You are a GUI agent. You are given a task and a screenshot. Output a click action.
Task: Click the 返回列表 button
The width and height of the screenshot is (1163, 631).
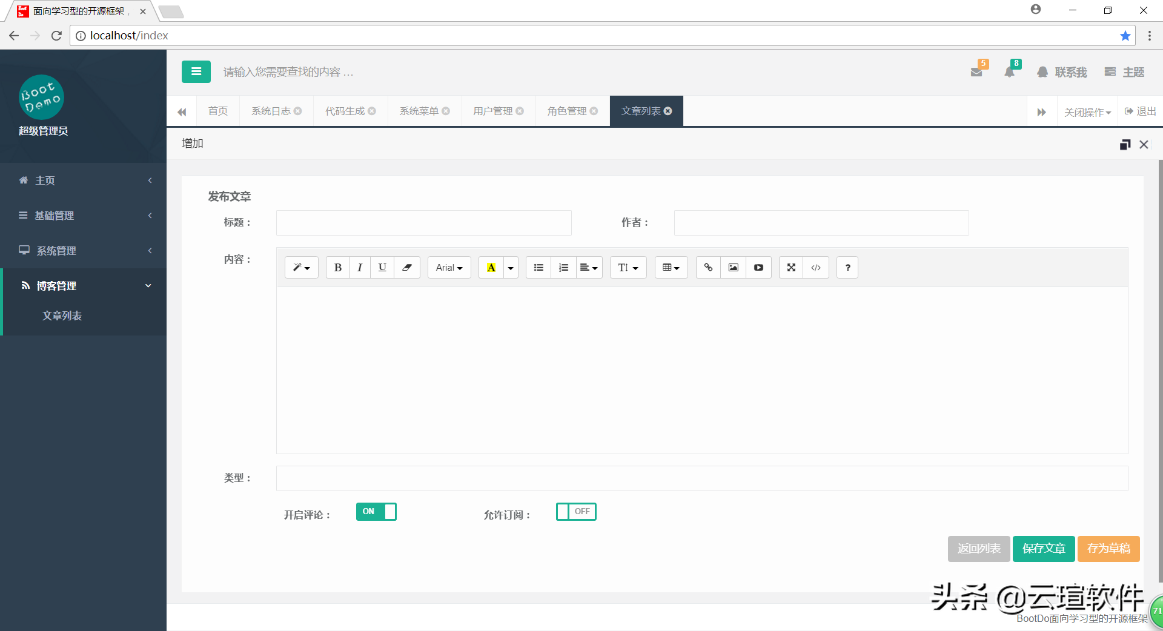979,549
